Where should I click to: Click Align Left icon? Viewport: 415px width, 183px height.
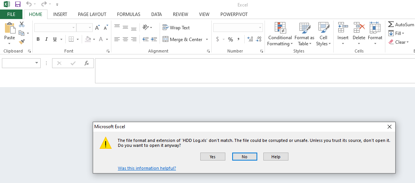point(117,39)
